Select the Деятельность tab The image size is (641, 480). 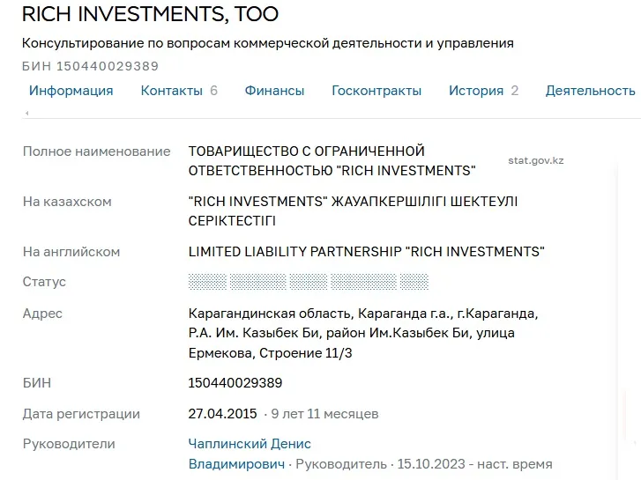[591, 91]
